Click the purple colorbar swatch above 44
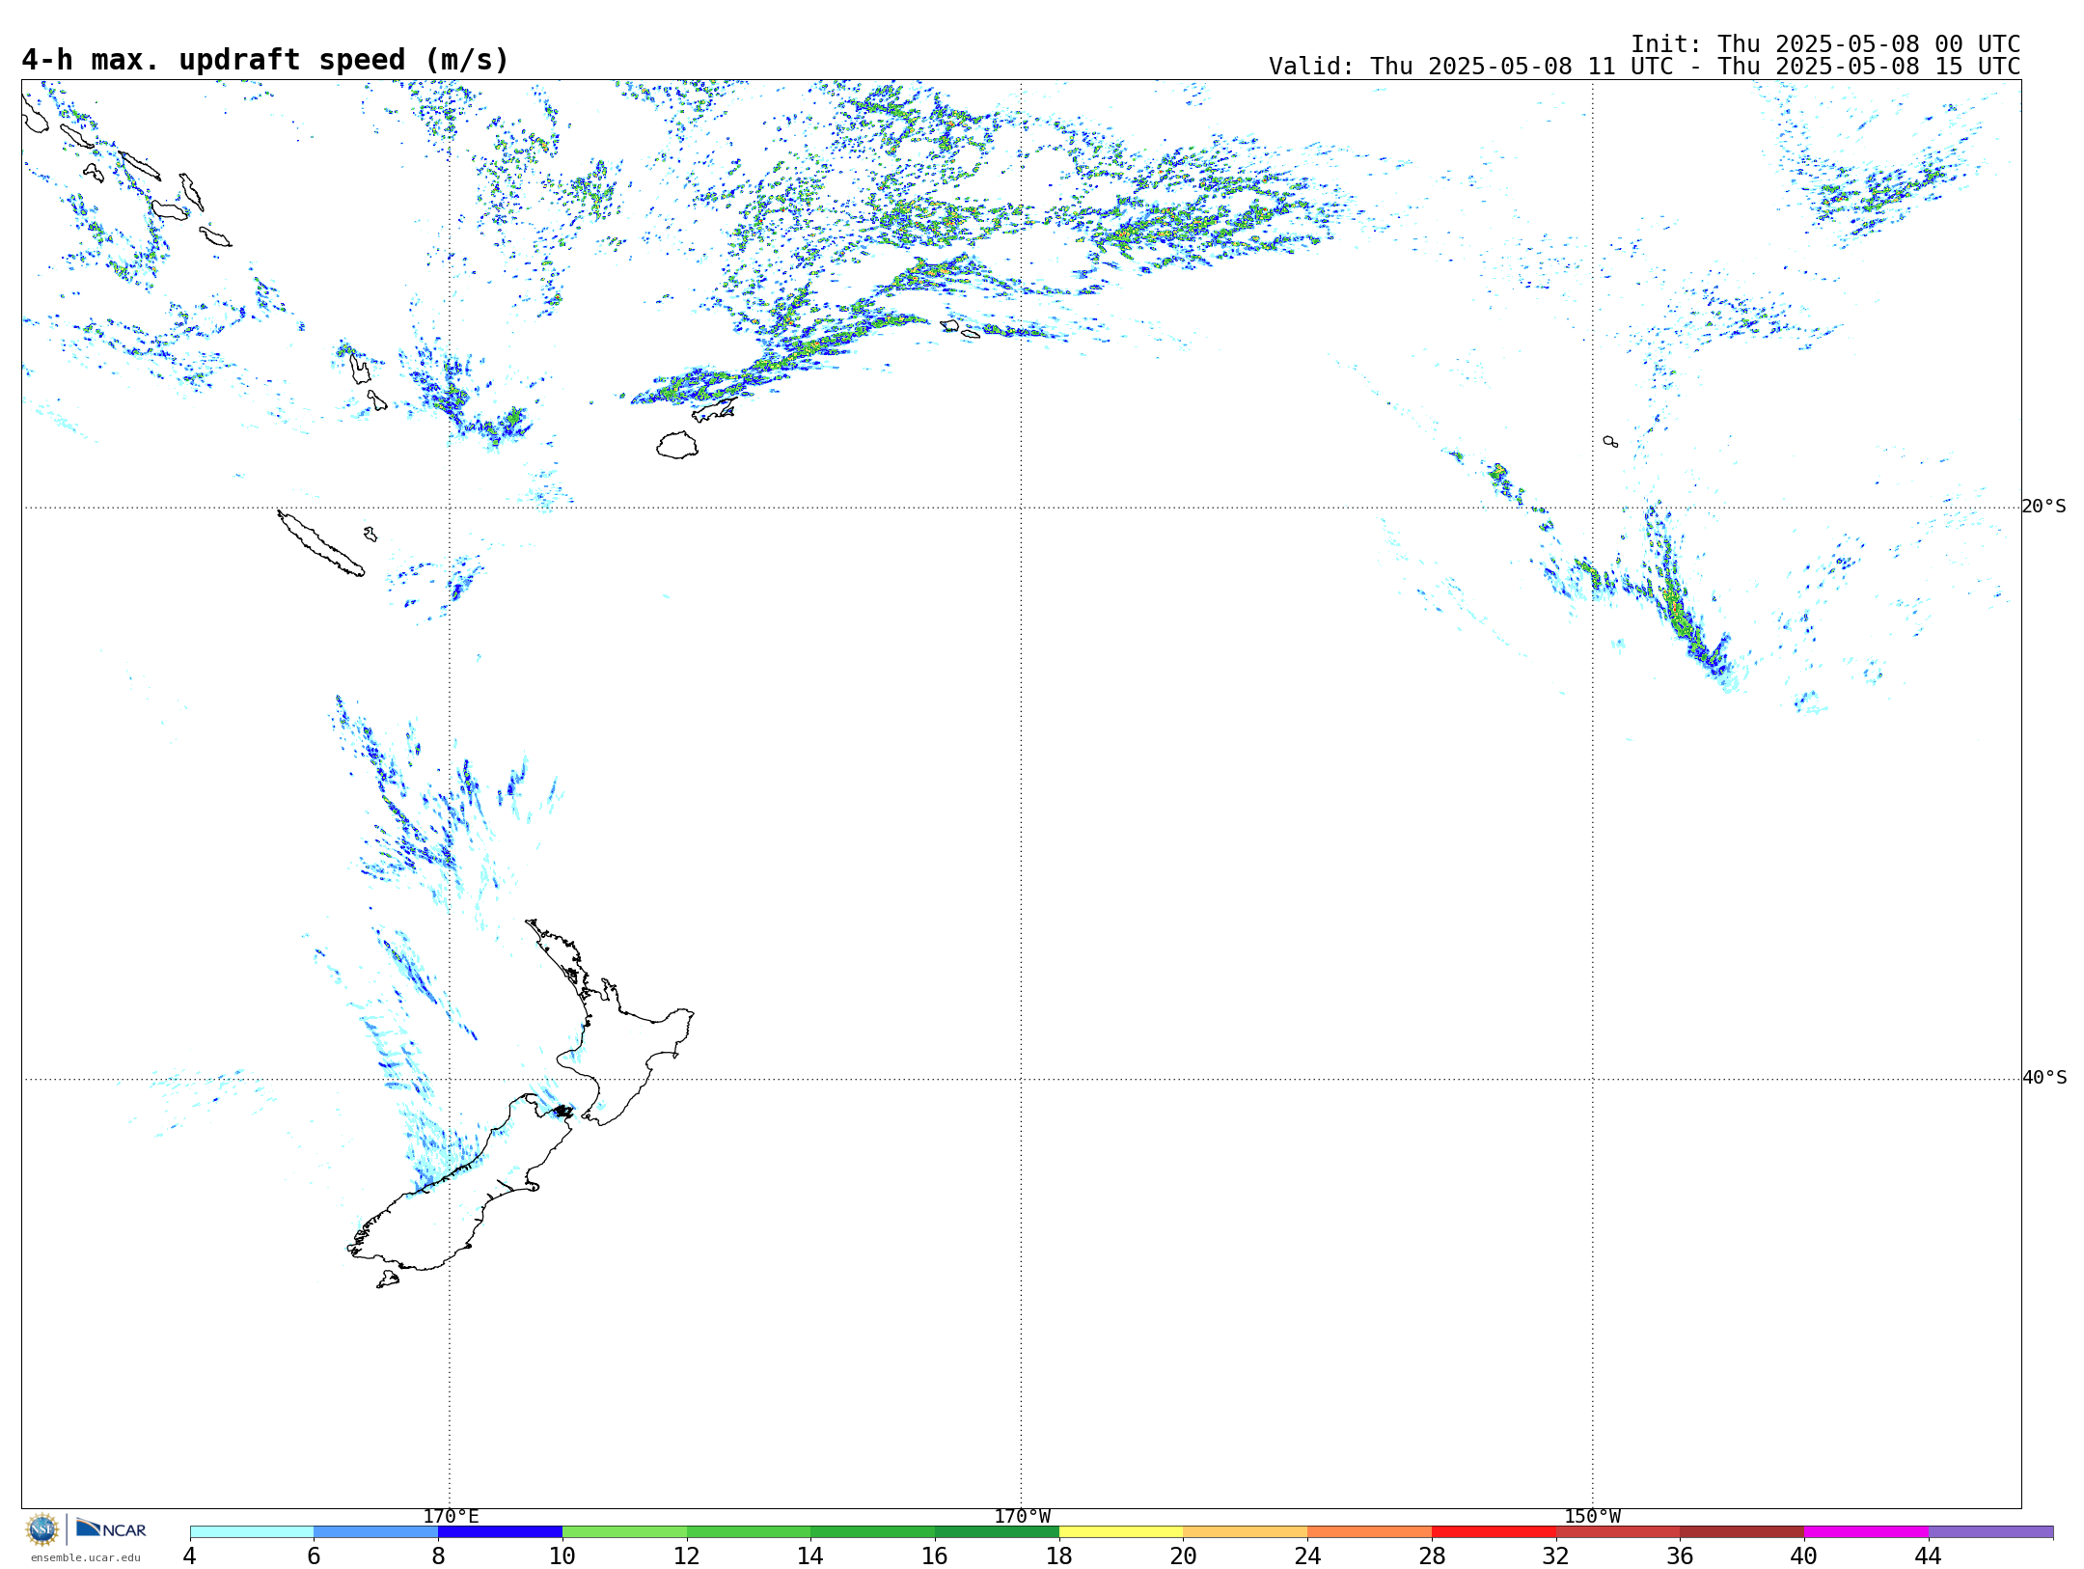The image size is (2084, 1569). click(x=1990, y=1531)
